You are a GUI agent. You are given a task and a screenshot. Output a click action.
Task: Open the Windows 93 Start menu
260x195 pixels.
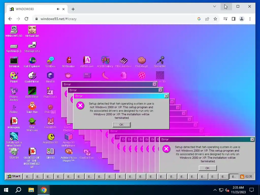coord(14,176)
